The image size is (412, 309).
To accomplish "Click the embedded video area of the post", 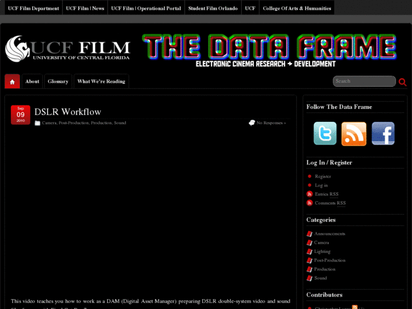I will pos(151,211).
